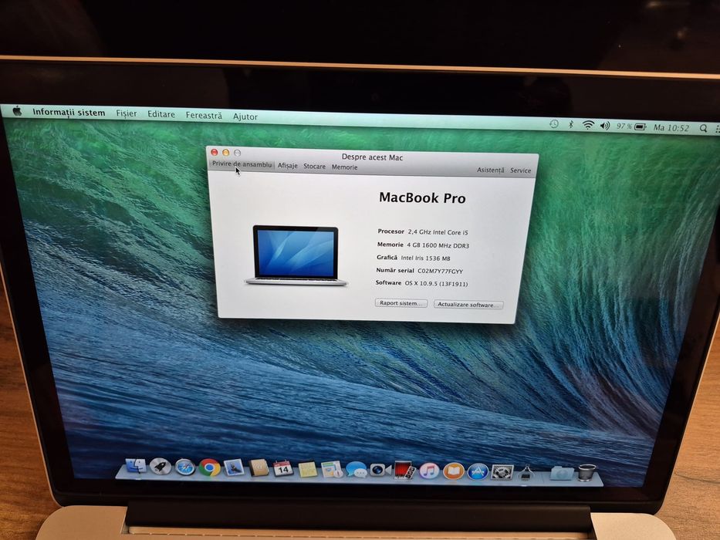
Task: Open System Information chip icon in dock
Action: point(526,472)
